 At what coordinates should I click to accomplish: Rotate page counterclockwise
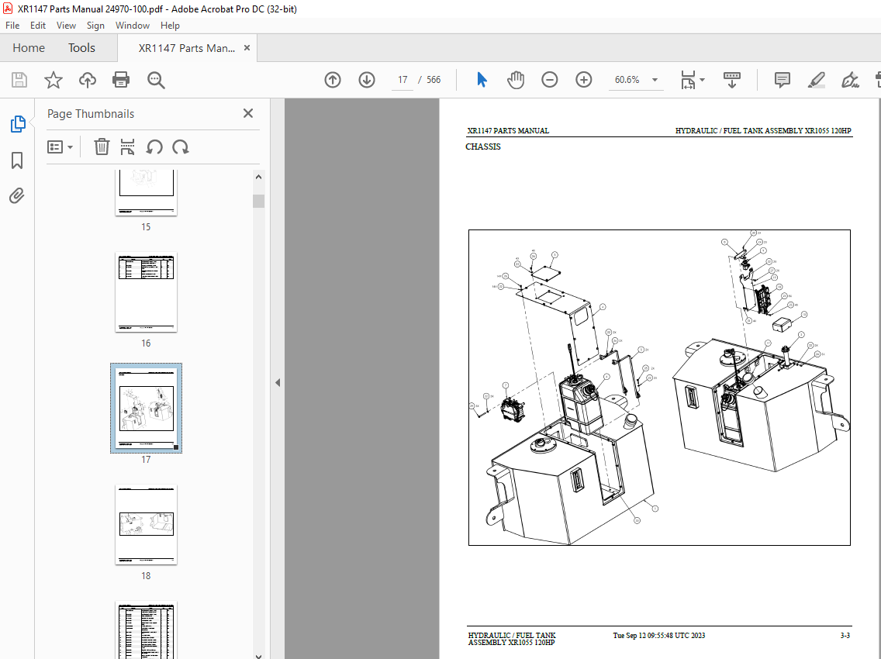pos(154,147)
